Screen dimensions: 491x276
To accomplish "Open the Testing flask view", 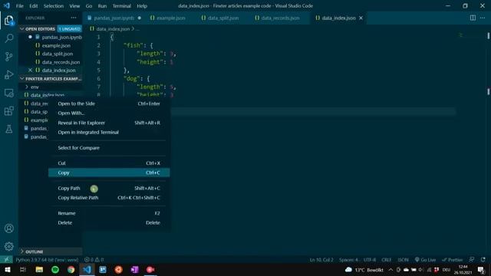I will click(9, 129).
